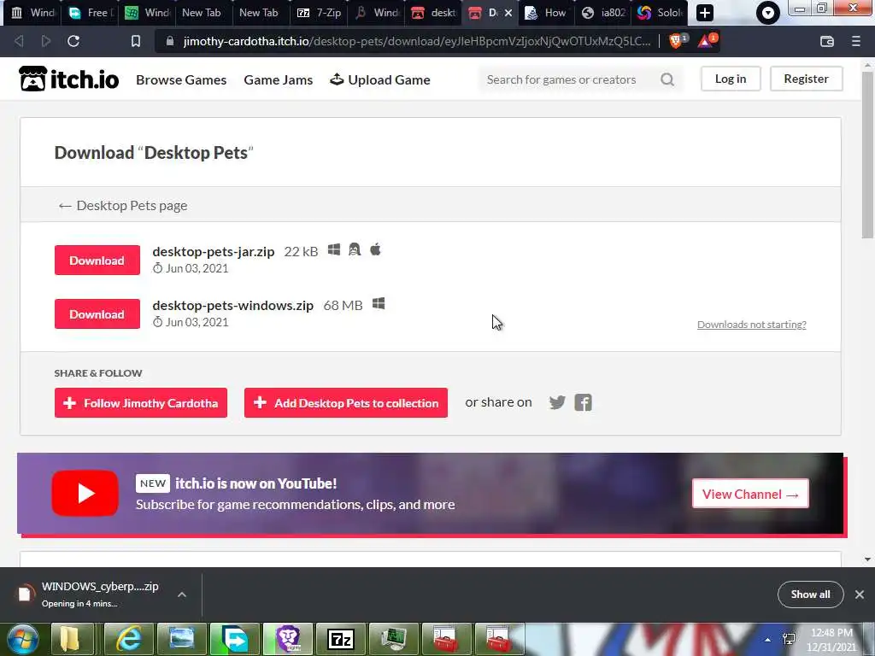The height and width of the screenshot is (656, 875).
Task: Open Browse Games menu
Action: point(181,79)
